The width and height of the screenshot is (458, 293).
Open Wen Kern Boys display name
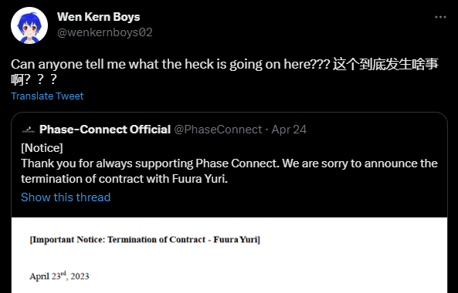[x=98, y=17]
